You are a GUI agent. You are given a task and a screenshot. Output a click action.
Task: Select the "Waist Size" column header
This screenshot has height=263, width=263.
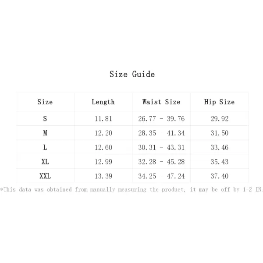click(161, 102)
